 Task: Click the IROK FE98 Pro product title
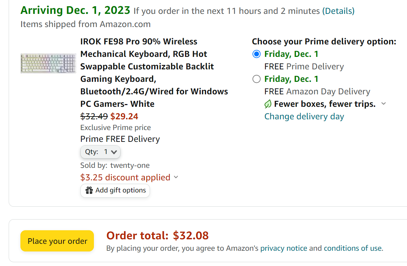point(154,72)
